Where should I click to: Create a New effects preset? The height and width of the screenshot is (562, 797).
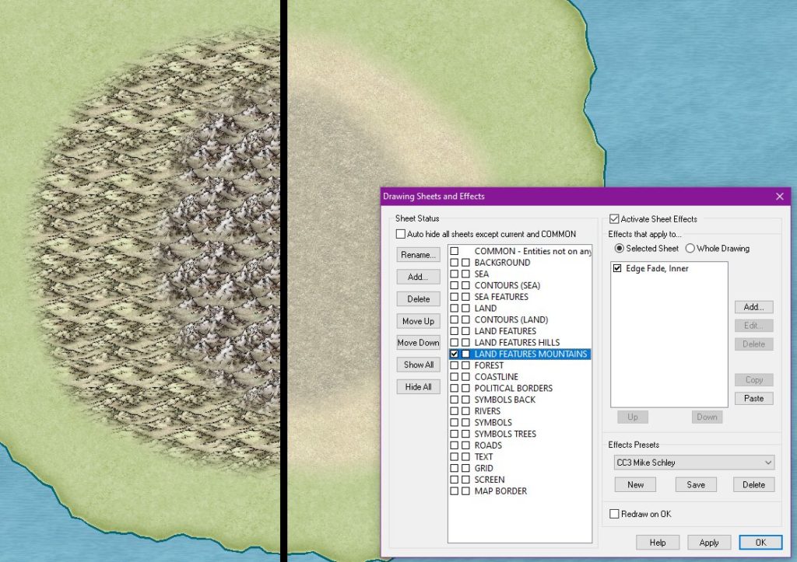[x=635, y=484]
